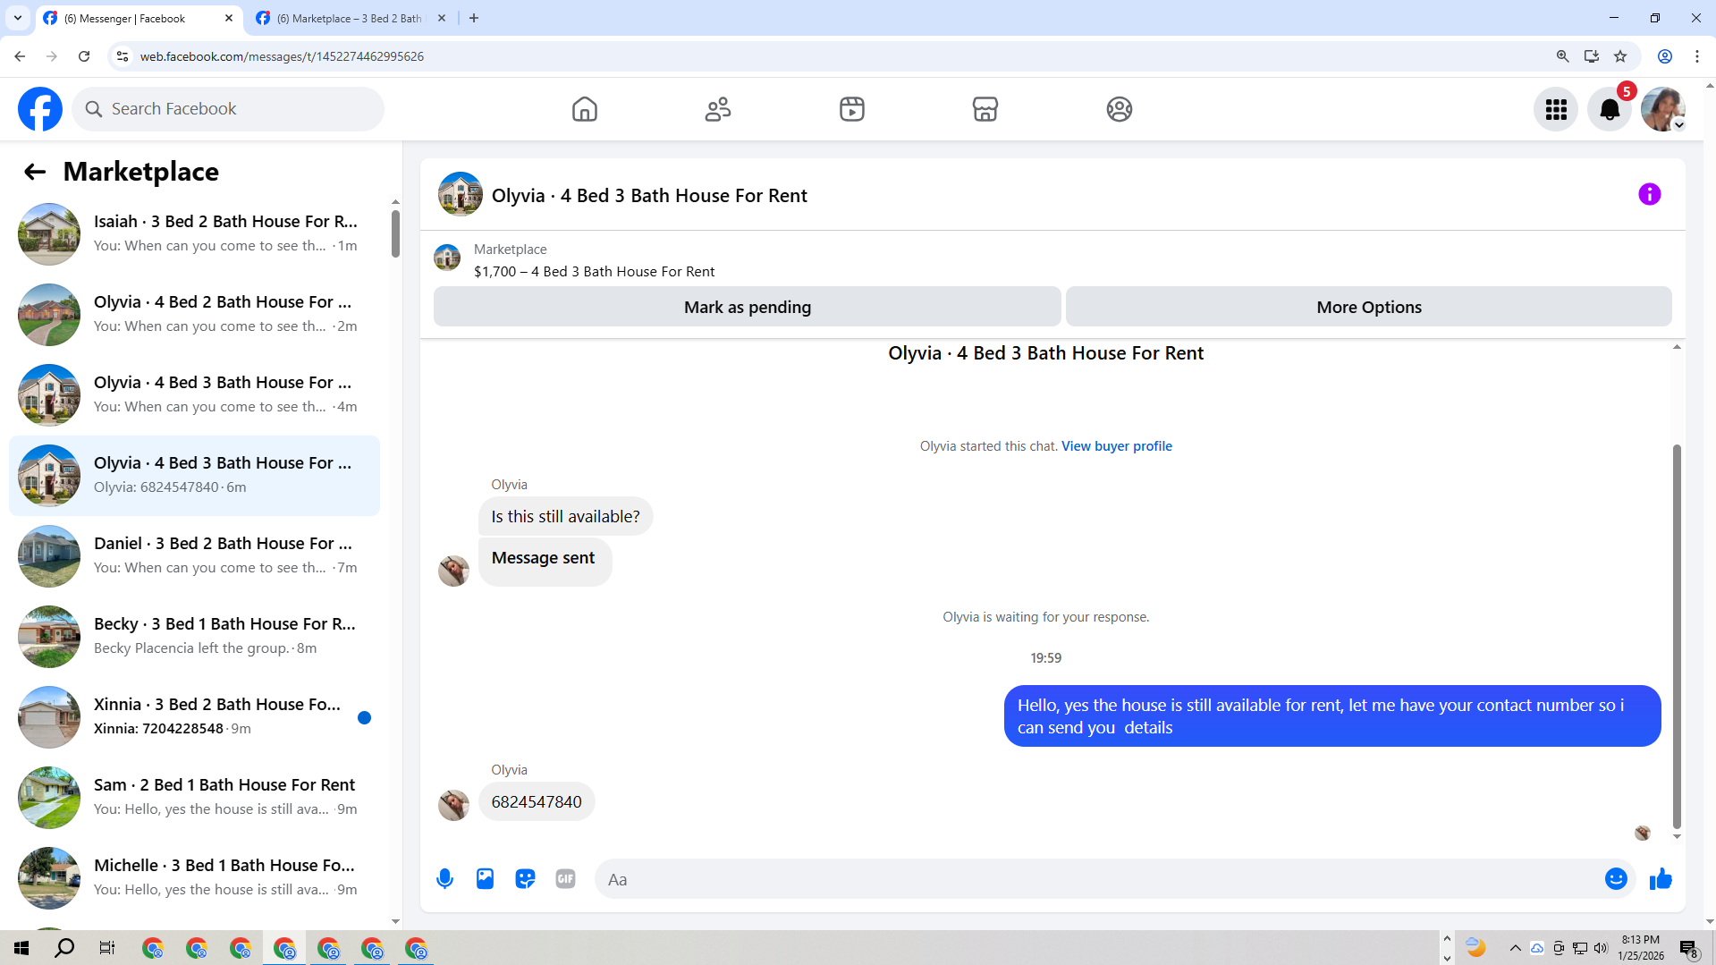Open Olyvia 4 Bed 2 Bath chat

click(x=194, y=315)
